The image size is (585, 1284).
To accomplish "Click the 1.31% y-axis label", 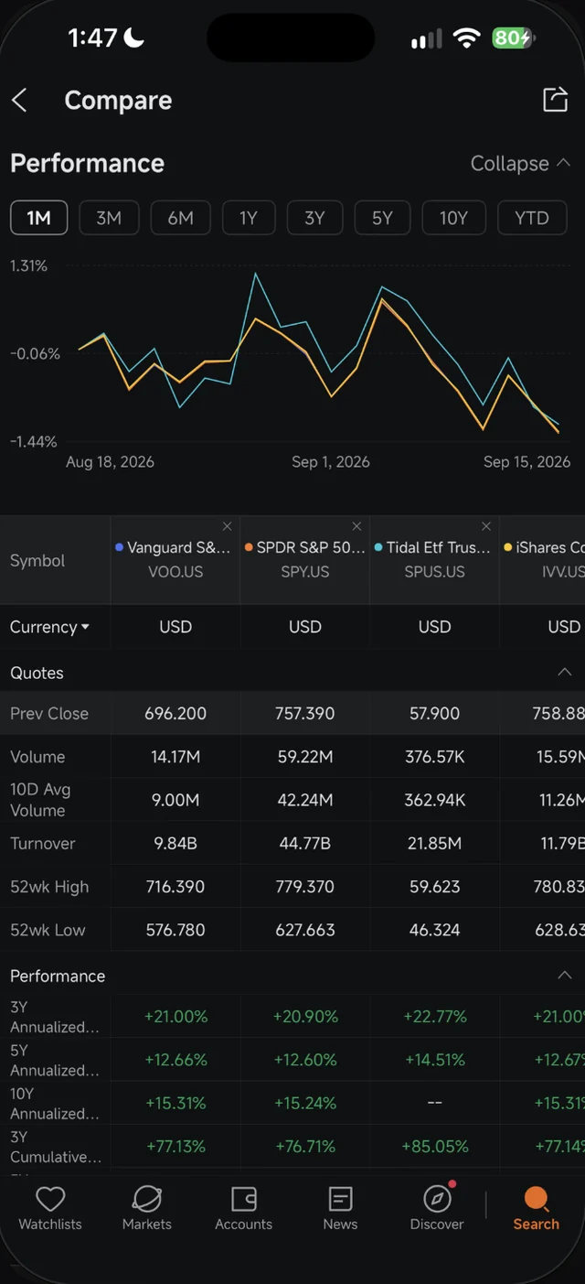I will tap(28, 265).
